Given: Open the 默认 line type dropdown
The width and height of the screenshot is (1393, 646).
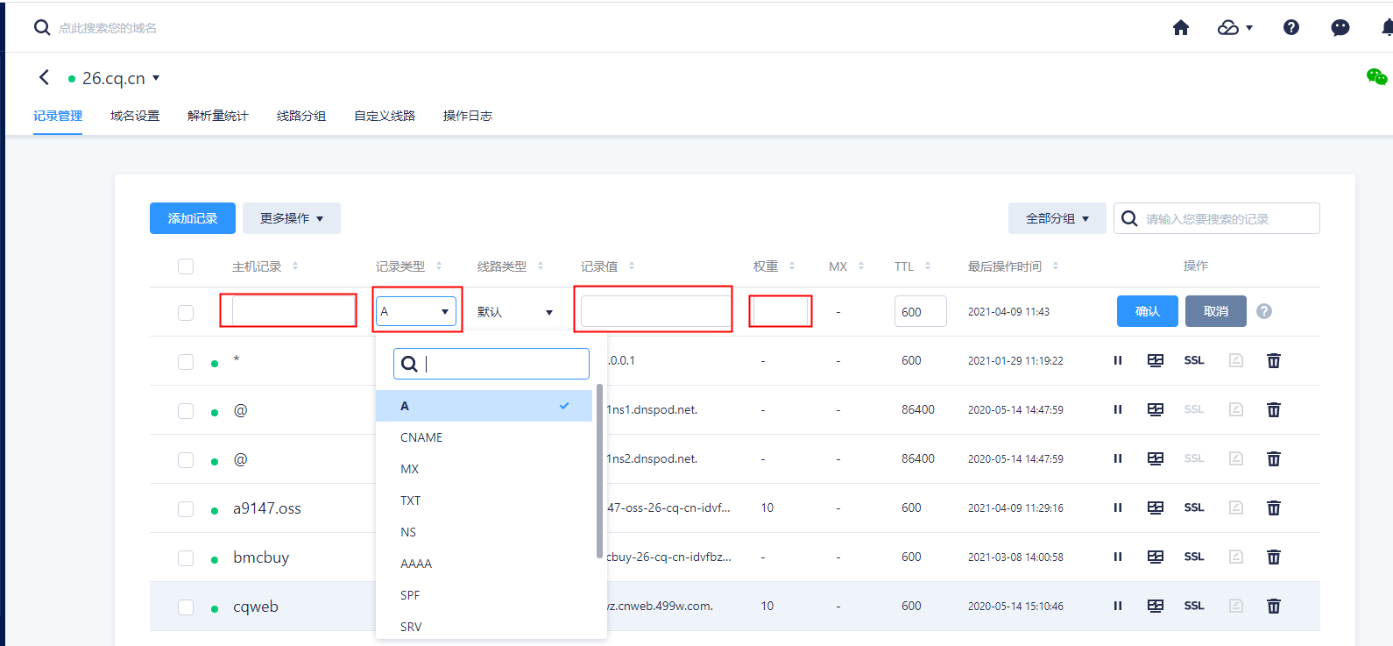Looking at the screenshot, I should pos(515,312).
